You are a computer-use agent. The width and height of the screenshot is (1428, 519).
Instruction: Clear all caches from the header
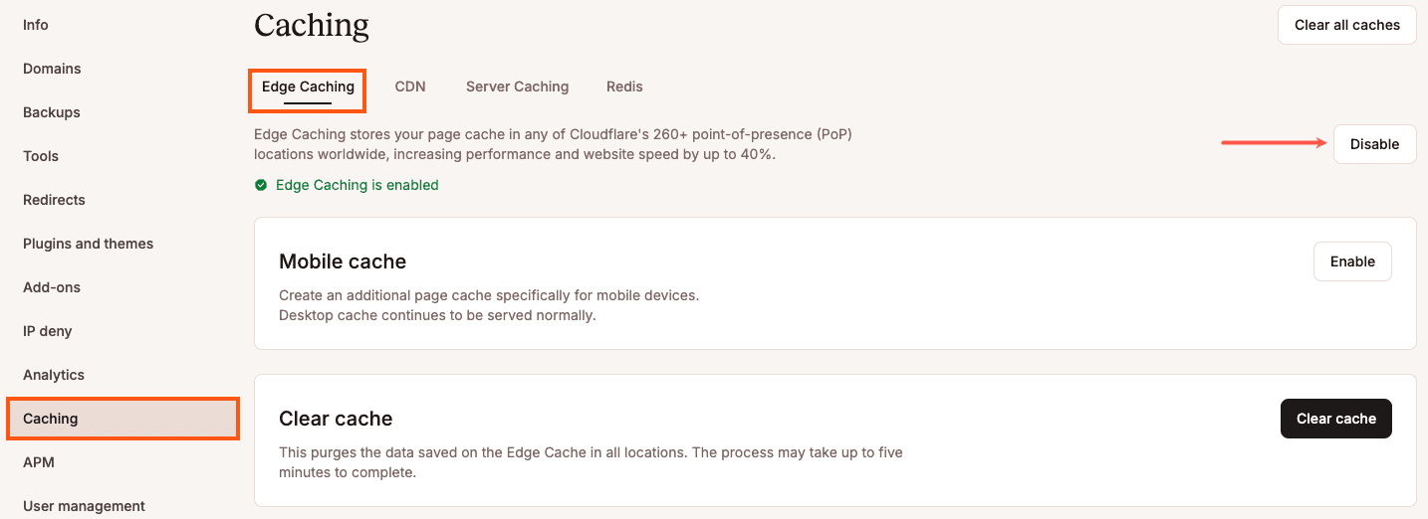point(1346,25)
